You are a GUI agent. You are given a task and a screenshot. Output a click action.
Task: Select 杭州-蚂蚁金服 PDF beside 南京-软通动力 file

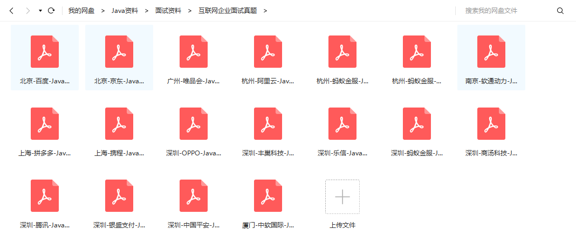click(417, 52)
